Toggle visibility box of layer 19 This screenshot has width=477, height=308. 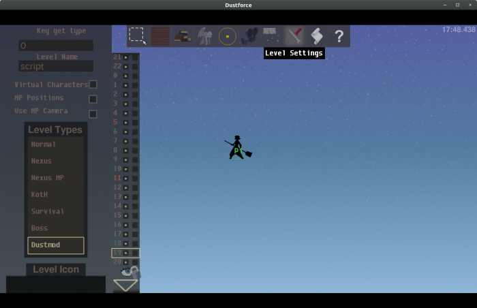pyautogui.click(x=125, y=253)
